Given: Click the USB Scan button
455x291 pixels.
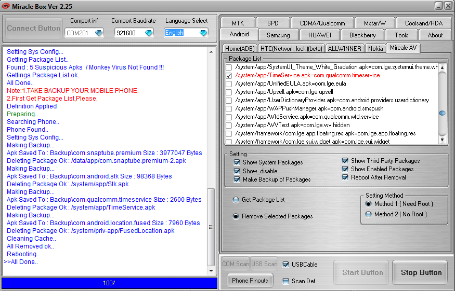Looking at the screenshot, I should [264, 264].
